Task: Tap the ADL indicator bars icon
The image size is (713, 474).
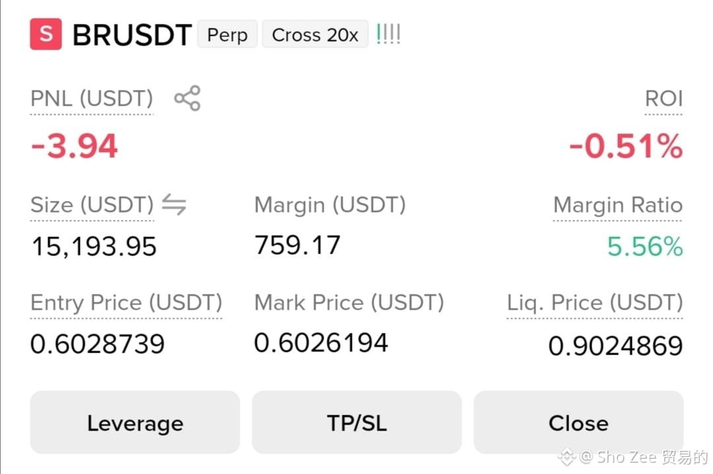Action: (388, 34)
